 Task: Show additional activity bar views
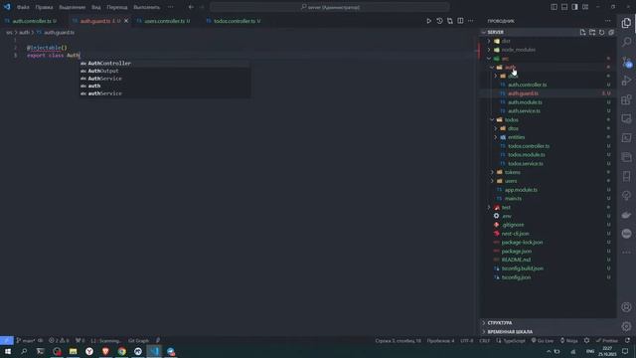(626, 253)
